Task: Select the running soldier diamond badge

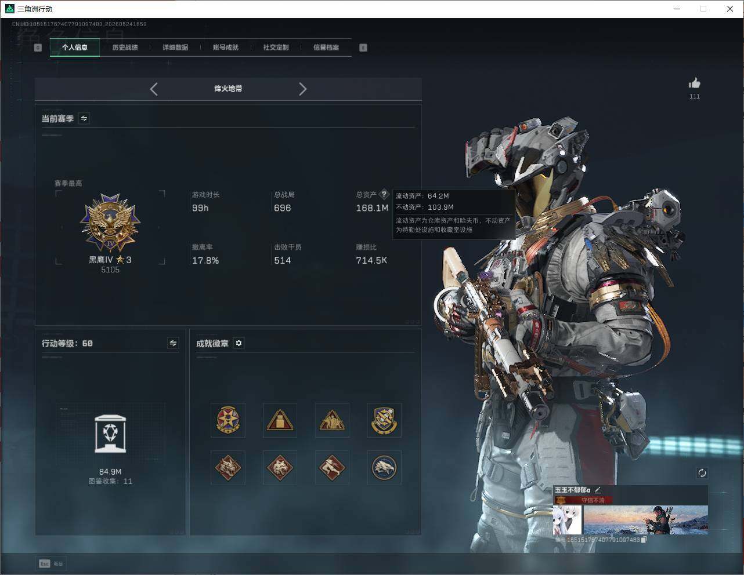Action: (332, 467)
